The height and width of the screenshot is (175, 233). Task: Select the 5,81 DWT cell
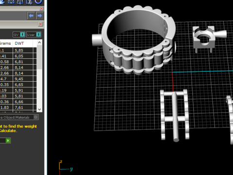23,96
